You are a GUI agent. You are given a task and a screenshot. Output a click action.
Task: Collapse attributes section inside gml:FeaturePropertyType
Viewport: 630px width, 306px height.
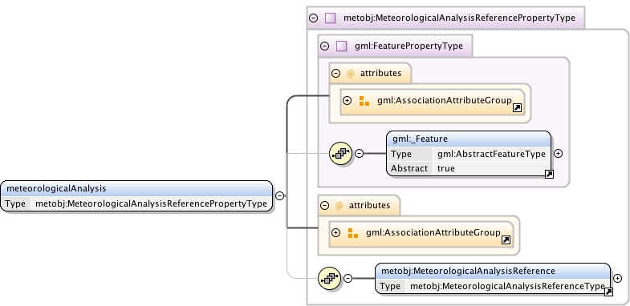coord(336,74)
